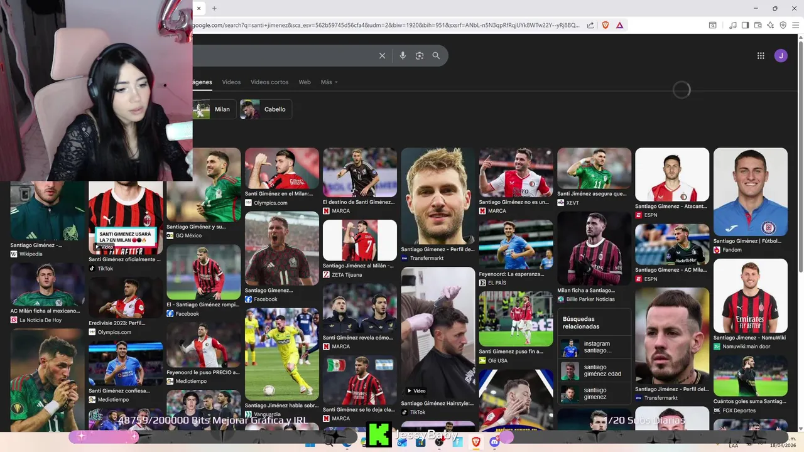Open the Google apps grid
This screenshot has height=452, width=804.
(x=761, y=56)
